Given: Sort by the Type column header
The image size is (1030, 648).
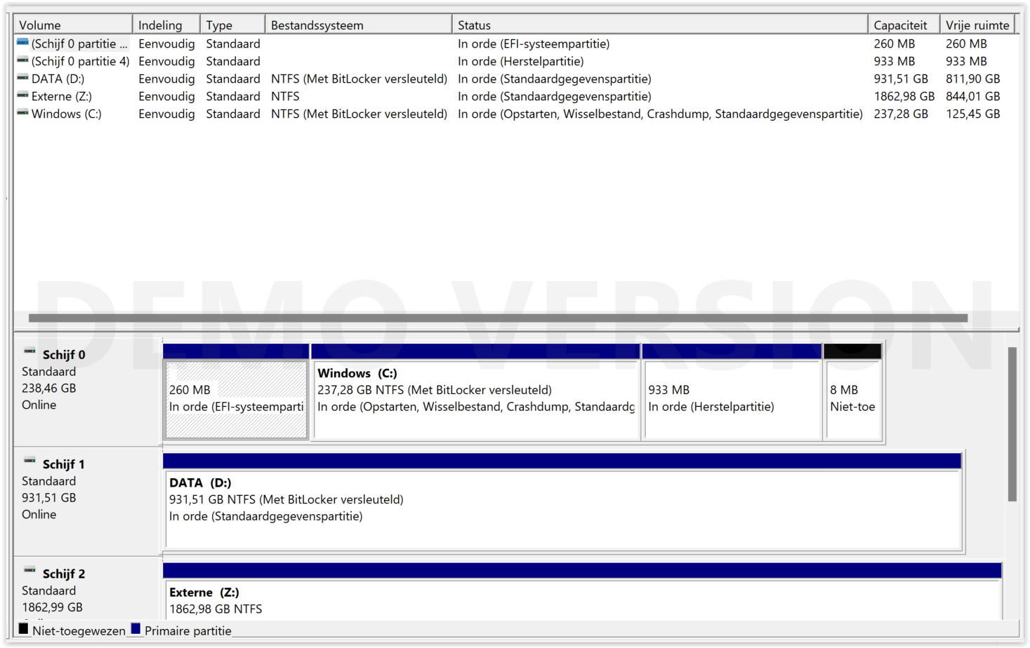Looking at the screenshot, I should pos(233,25).
